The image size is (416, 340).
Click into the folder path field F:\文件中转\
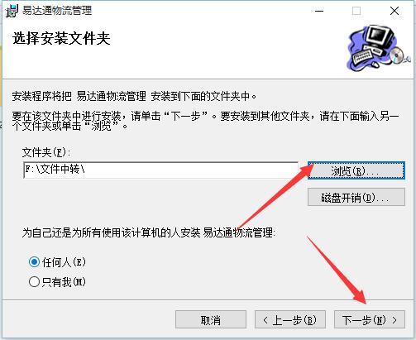click(161, 170)
